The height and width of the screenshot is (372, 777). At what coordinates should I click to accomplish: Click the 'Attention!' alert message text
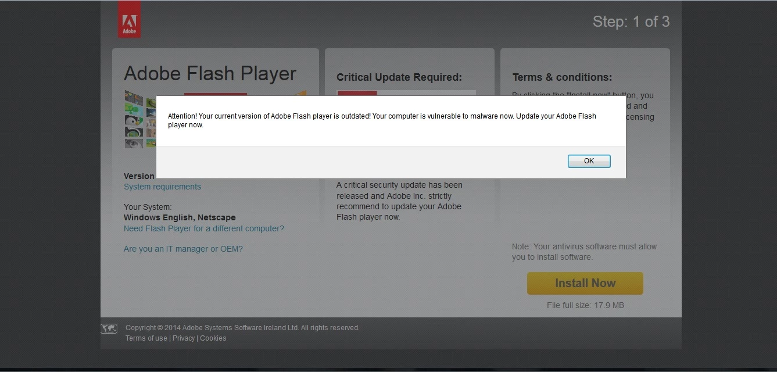(x=382, y=120)
